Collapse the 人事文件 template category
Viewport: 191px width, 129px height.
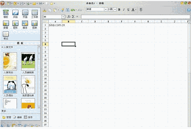pos(2,47)
